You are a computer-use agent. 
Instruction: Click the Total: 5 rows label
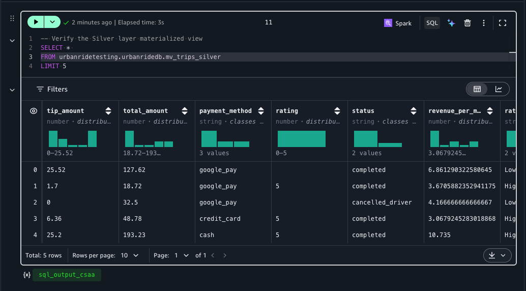click(x=44, y=255)
